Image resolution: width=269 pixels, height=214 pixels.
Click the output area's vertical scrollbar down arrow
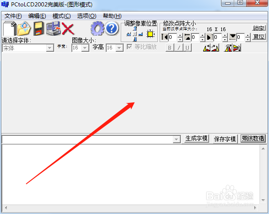click(263, 200)
